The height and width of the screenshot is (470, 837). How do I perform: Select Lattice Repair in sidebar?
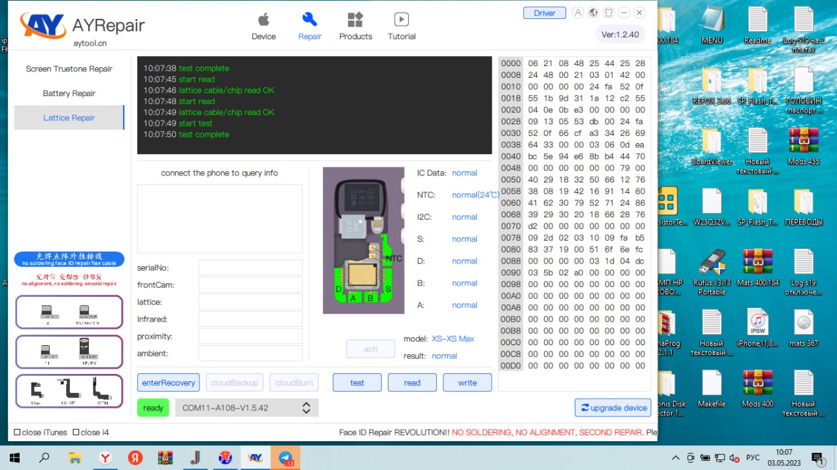(x=69, y=118)
